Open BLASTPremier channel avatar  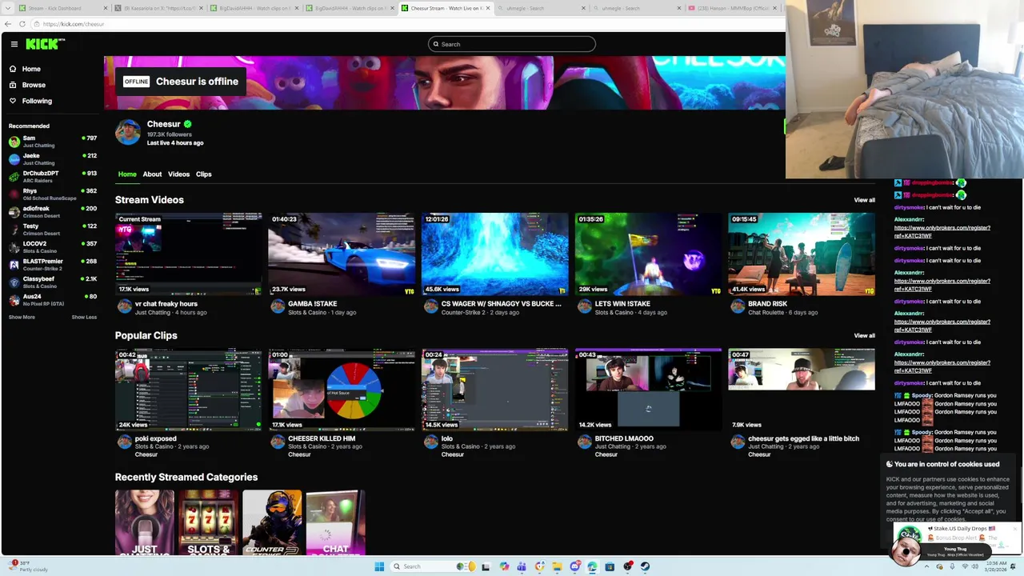click(14, 265)
